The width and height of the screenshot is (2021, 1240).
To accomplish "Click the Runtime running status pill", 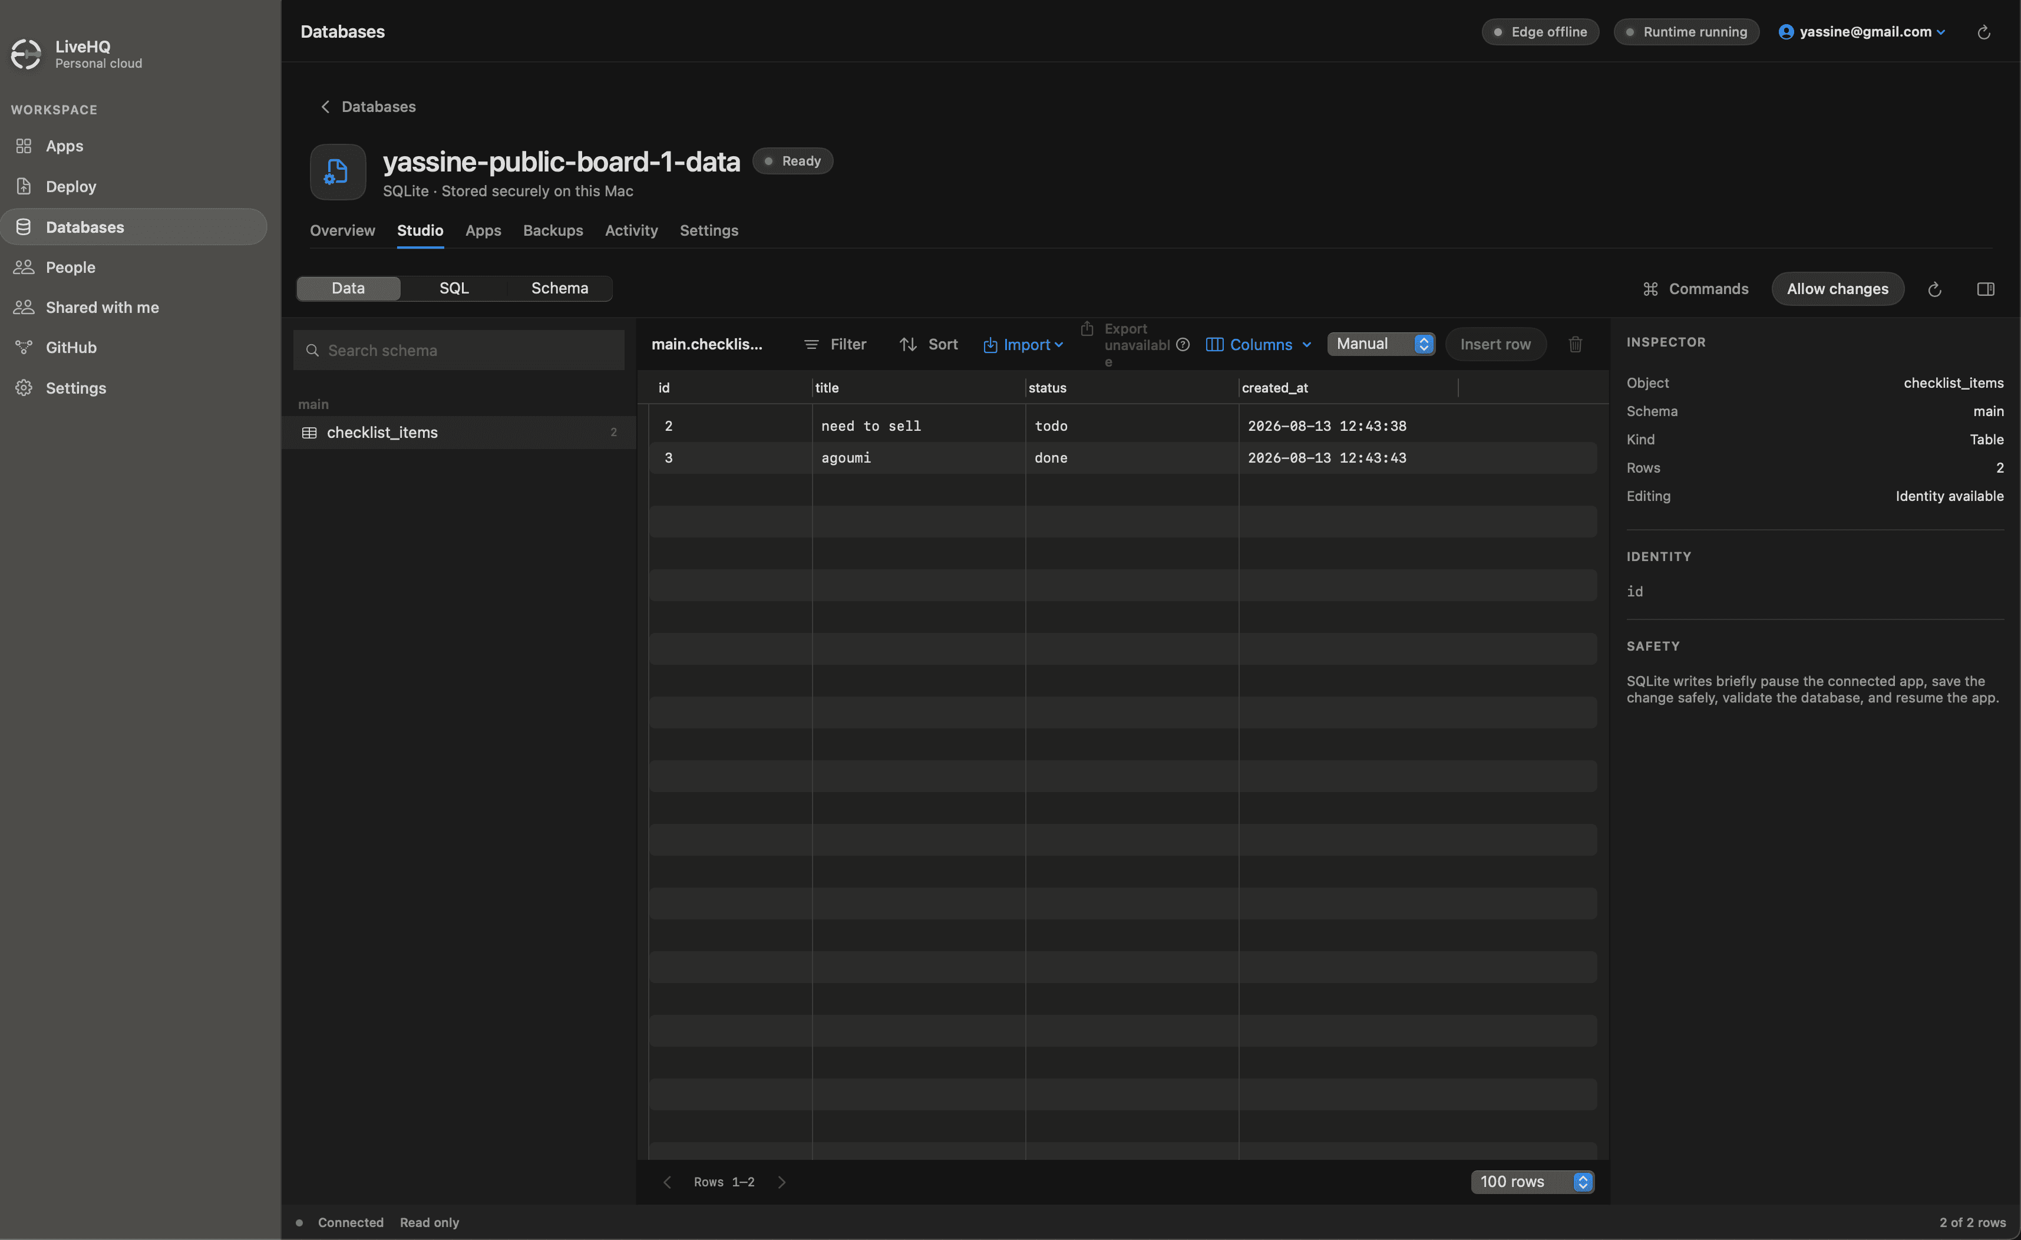I will 1686,32.
